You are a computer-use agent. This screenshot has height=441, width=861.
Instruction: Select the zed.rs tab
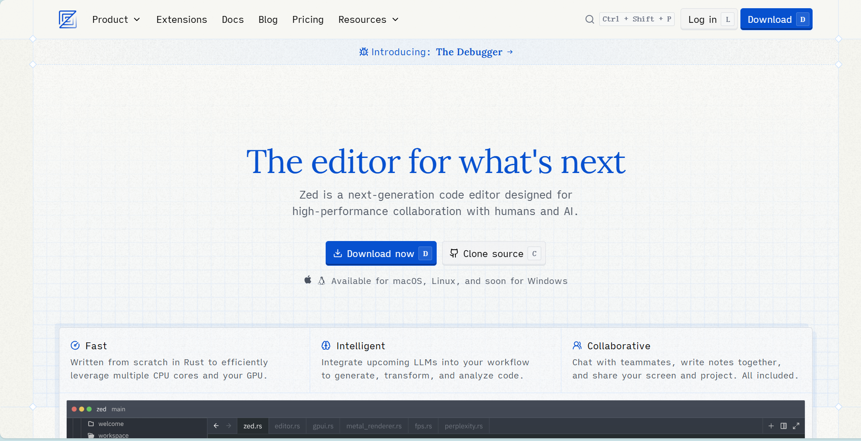[x=253, y=426]
